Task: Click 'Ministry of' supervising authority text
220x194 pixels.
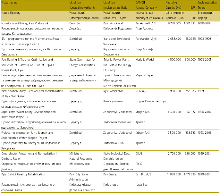Action: [x=76, y=154]
